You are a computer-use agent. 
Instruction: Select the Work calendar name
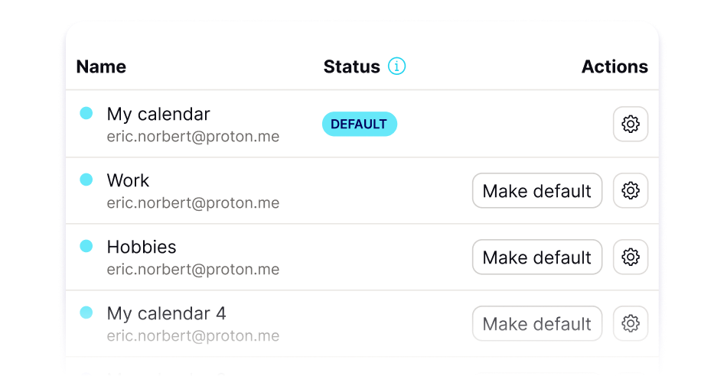point(128,180)
